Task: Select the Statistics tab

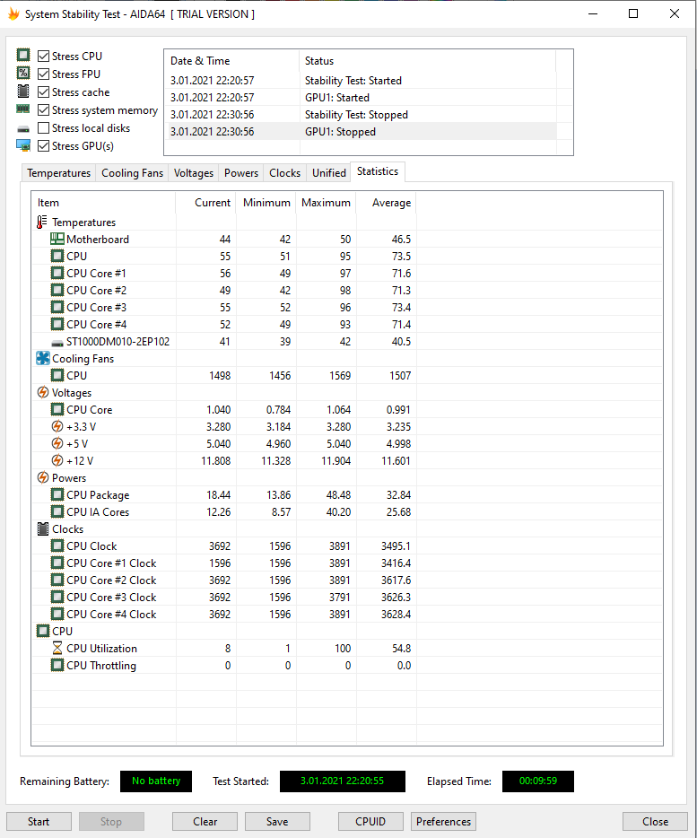Action: pos(378,171)
